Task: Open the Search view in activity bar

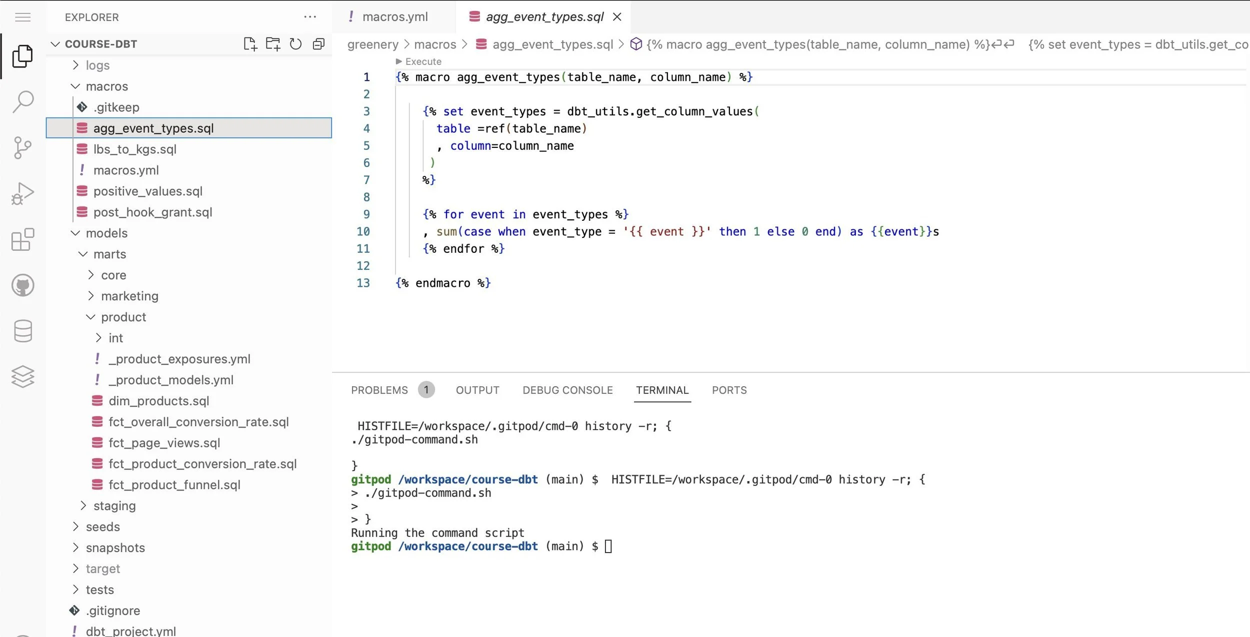Action: [x=23, y=101]
